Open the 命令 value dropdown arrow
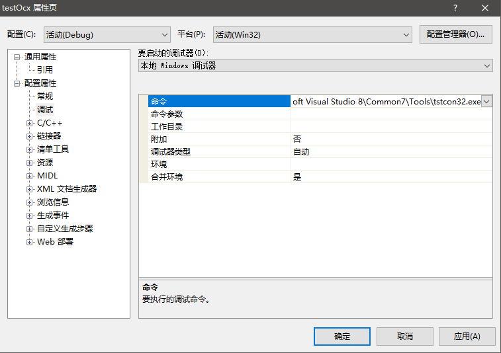This screenshot has width=501, height=353. tap(486, 101)
